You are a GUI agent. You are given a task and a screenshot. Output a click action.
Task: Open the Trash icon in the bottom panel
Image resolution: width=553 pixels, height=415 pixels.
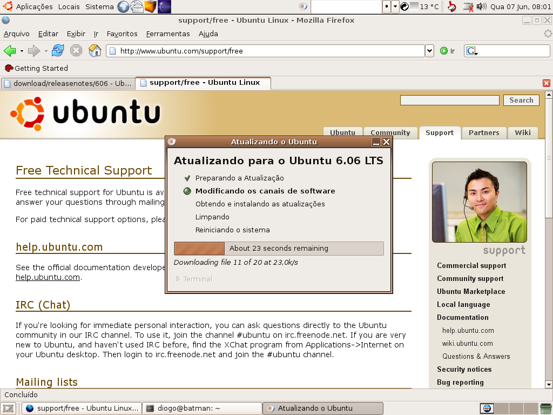(546, 409)
